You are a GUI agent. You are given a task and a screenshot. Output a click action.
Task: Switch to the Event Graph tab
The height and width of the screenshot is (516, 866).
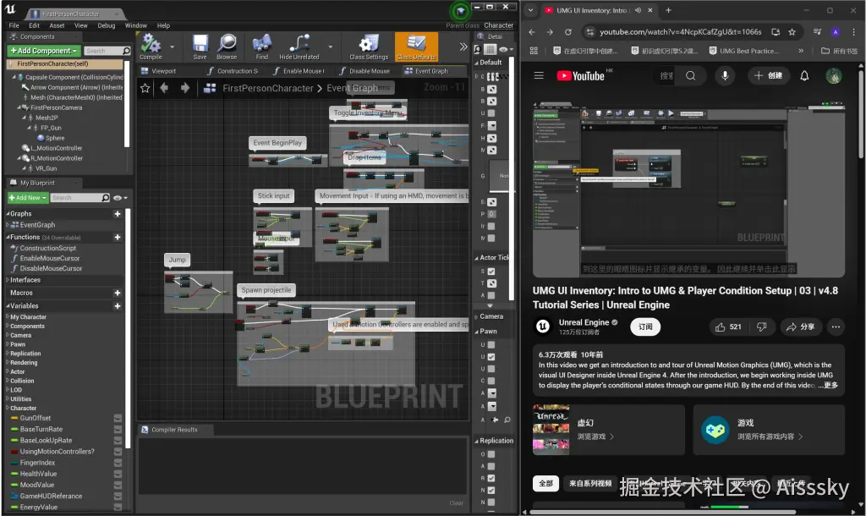coord(431,71)
